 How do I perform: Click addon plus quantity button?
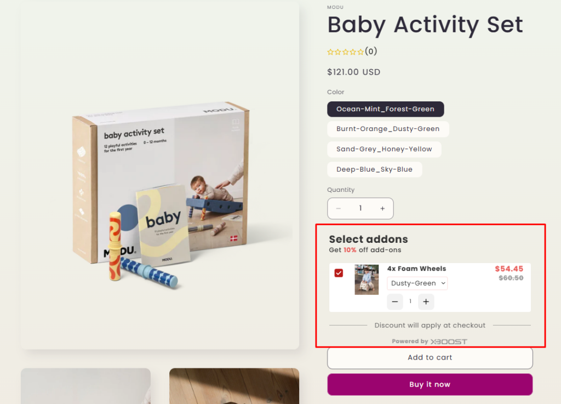[426, 301]
